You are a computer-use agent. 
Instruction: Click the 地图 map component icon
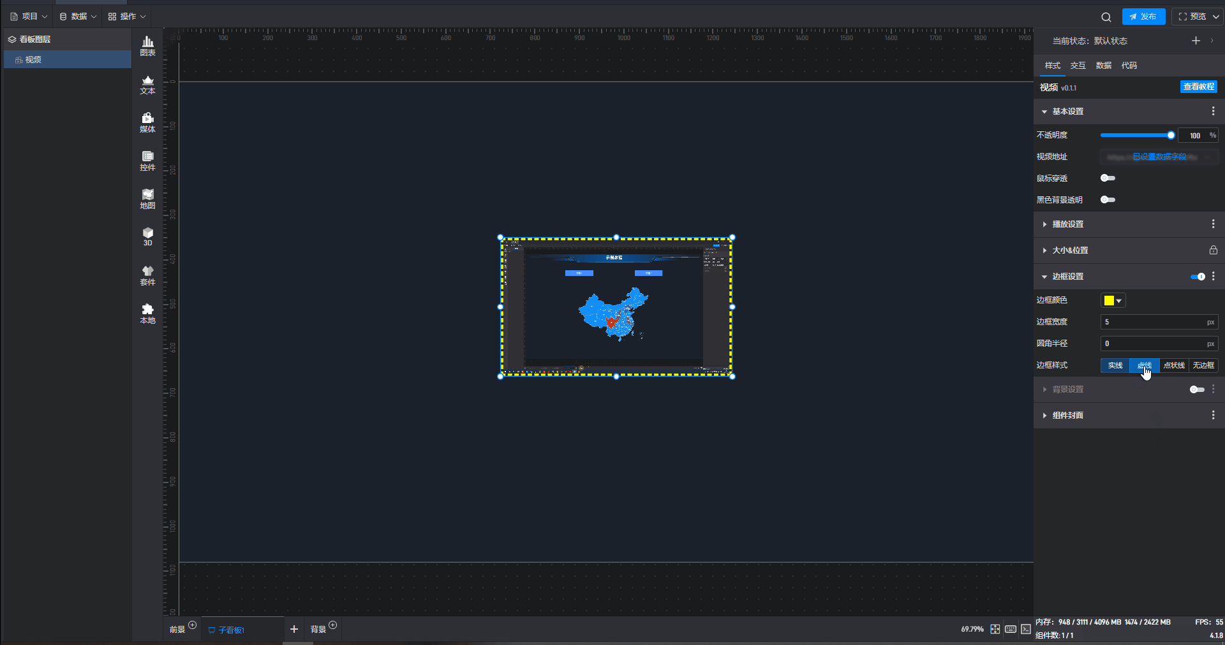click(x=147, y=199)
